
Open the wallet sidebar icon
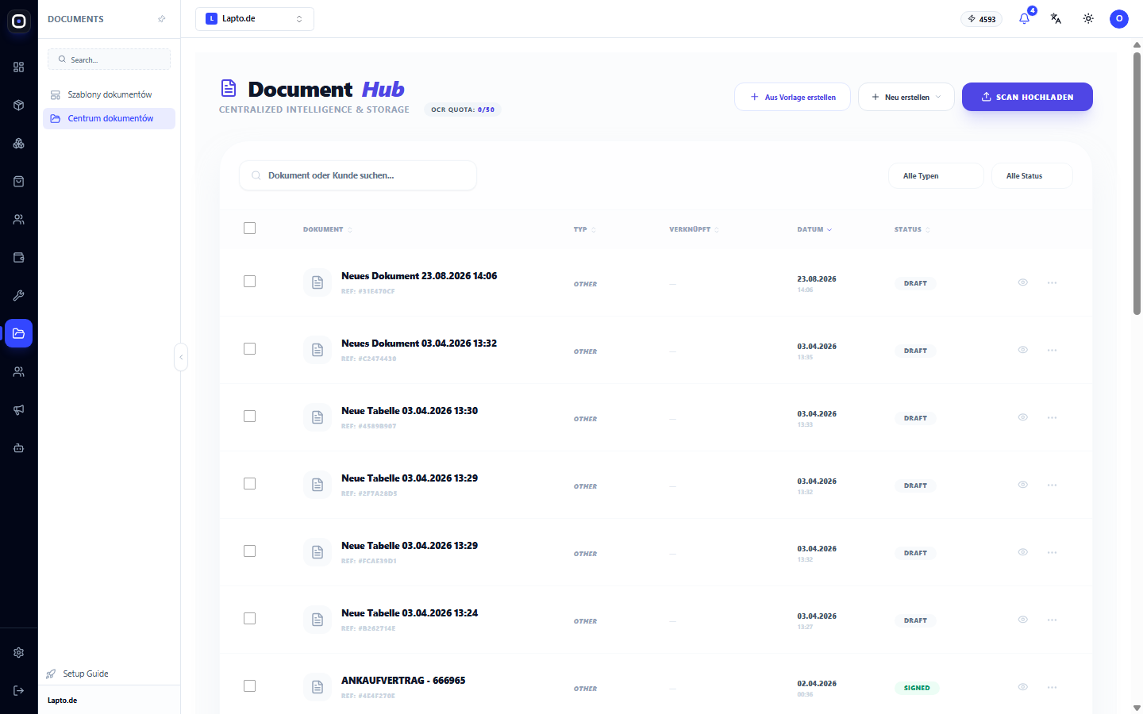tap(19, 258)
